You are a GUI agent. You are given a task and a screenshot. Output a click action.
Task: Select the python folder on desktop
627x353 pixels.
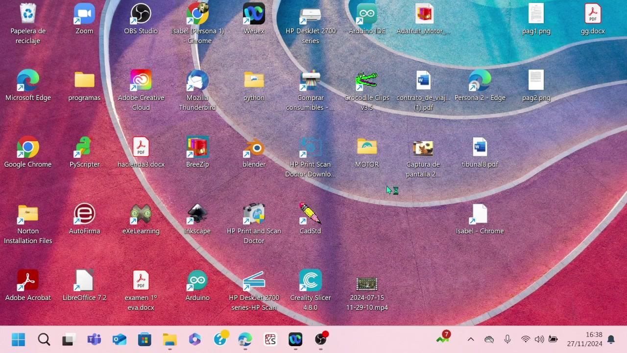(254, 86)
